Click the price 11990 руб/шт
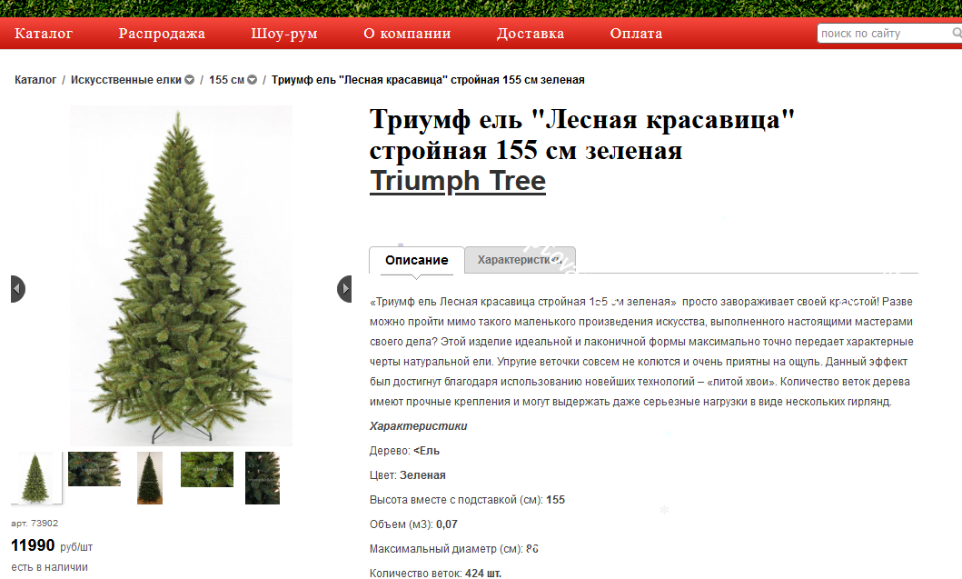962x579 pixels. click(52, 545)
